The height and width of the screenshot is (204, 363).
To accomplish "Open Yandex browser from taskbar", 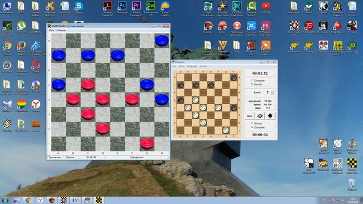I will (40, 200).
